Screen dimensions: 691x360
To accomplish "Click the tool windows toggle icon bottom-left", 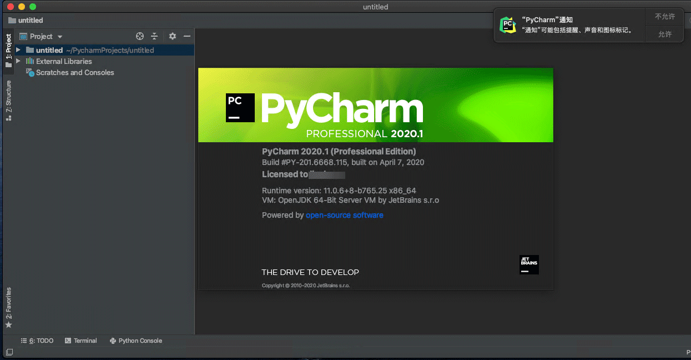I will click(9, 352).
